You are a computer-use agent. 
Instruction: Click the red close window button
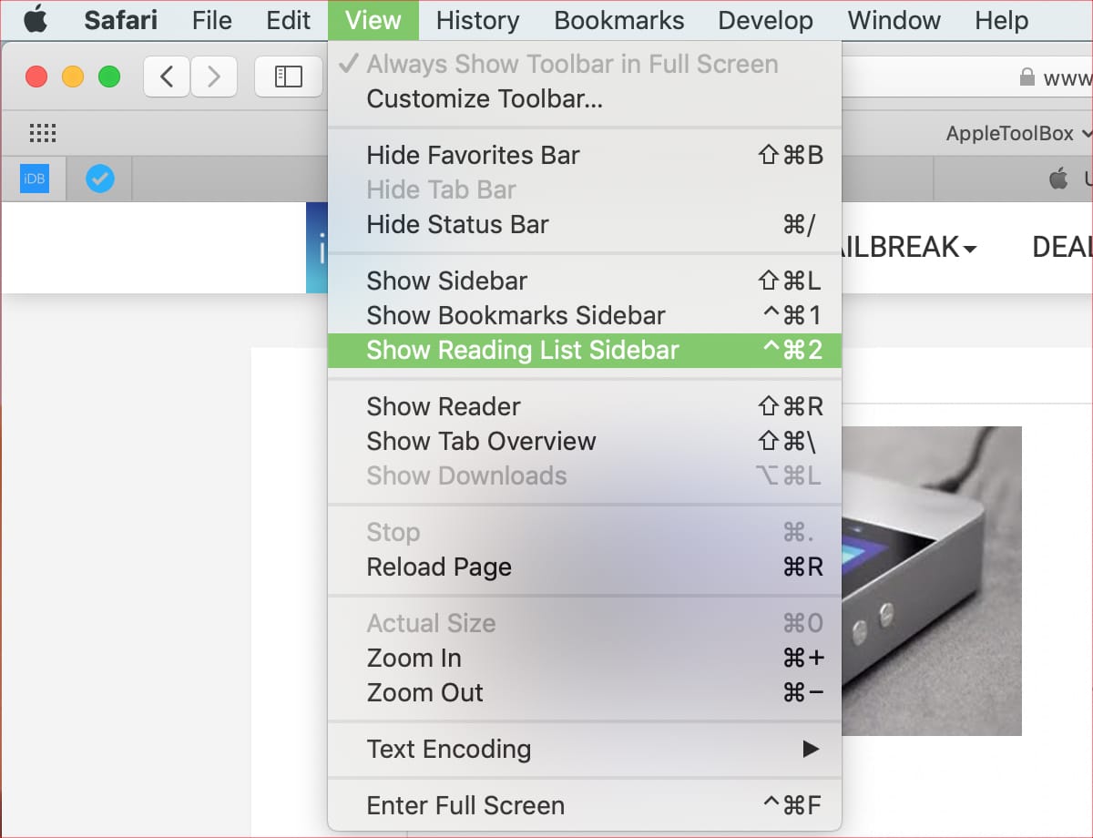[36, 77]
